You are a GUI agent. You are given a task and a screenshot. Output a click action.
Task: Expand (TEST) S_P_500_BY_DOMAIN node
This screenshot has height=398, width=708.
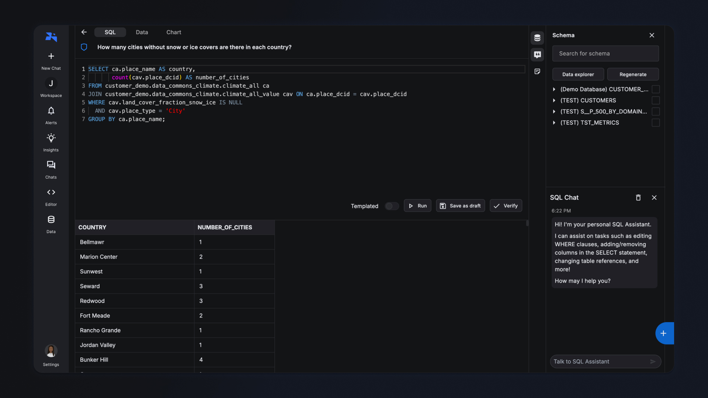[x=554, y=112]
